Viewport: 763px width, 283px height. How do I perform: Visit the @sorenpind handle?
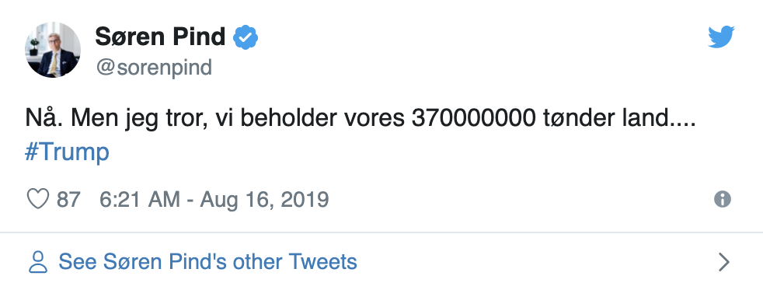tap(154, 67)
